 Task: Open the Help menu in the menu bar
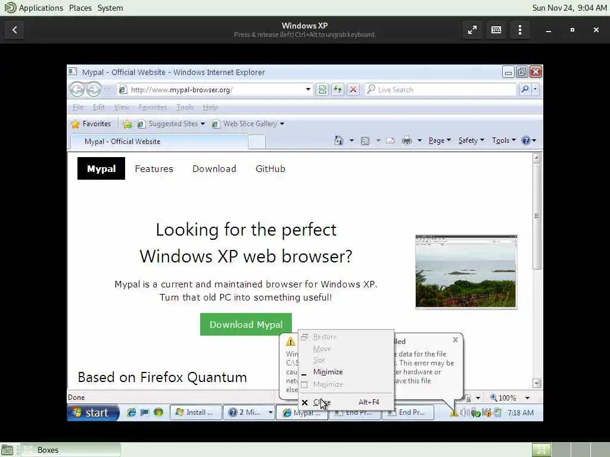pyautogui.click(x=210, y=107)
